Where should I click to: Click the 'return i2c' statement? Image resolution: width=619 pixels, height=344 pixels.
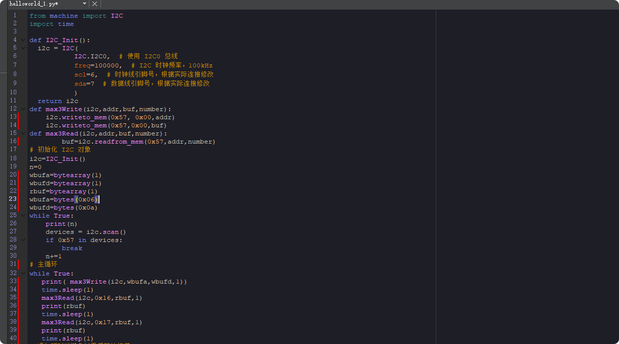point(58,101)
